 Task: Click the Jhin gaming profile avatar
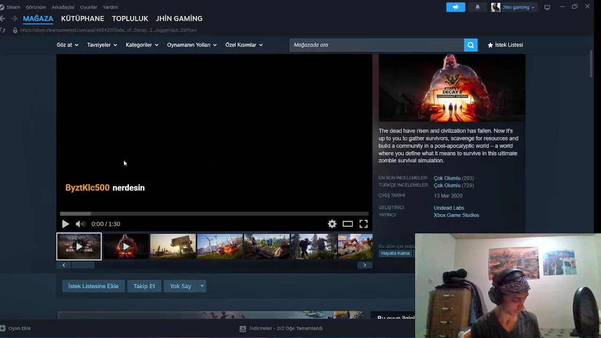point(495,7)
